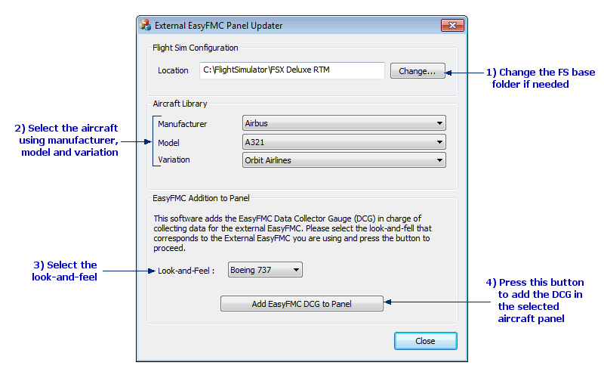Click the Close button at the bottom
Image resolution: width=604 pixels, height=378 pixels.
(x=426, y=341)
